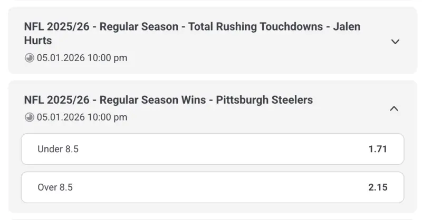Viewport: 422px width, 220px height.
Task: Click the "Under 8.5" label text
Action: pyautogui.click(x=58, y=149)
